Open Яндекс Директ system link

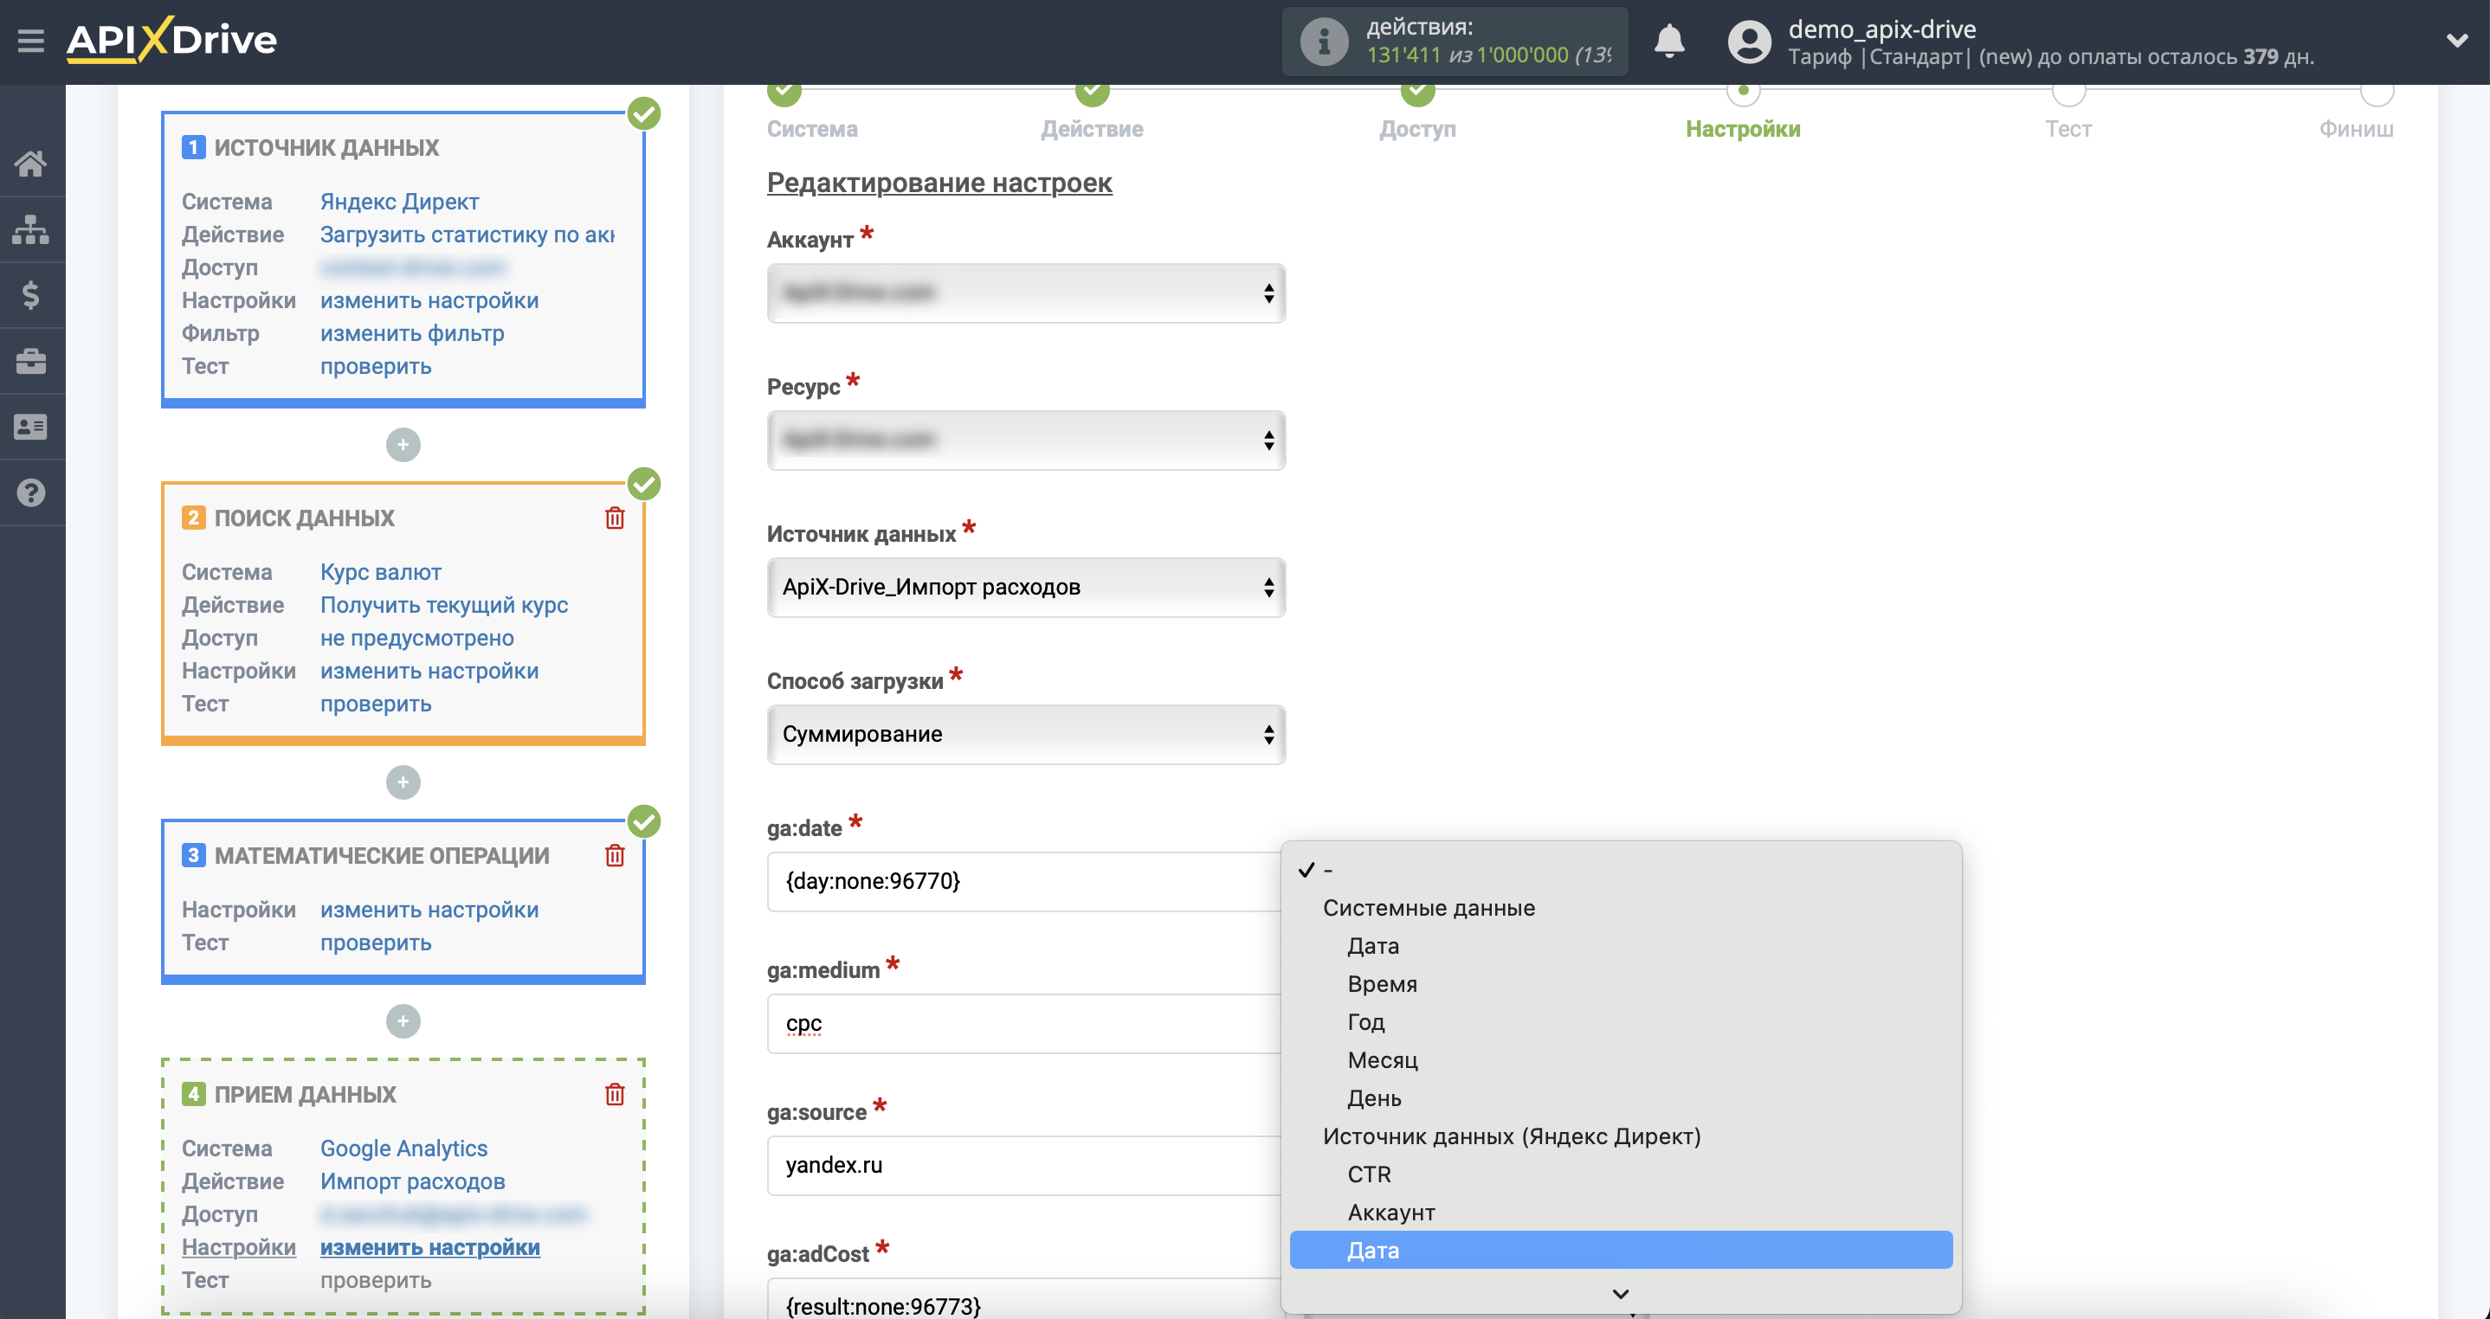(399, 201)
